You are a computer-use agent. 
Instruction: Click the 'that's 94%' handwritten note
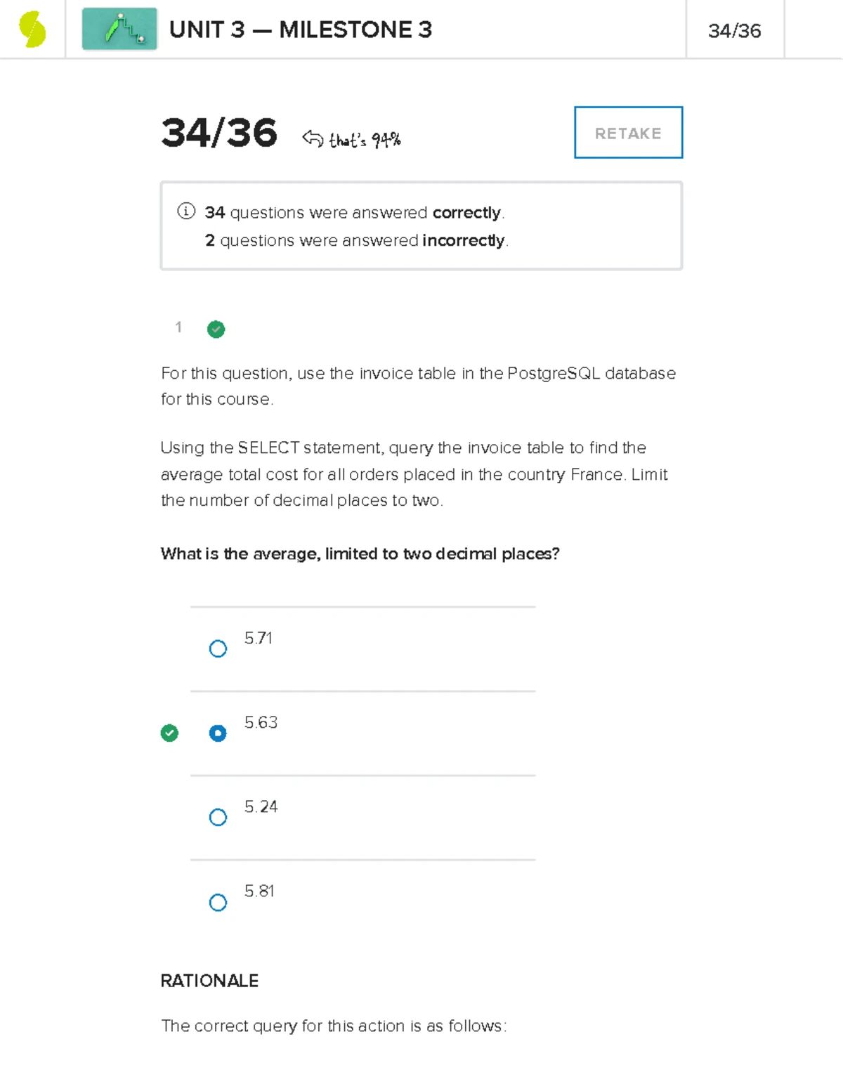click(365, 140)
